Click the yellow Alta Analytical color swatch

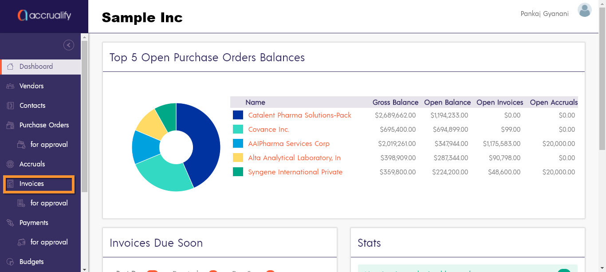tap(238, 158)
